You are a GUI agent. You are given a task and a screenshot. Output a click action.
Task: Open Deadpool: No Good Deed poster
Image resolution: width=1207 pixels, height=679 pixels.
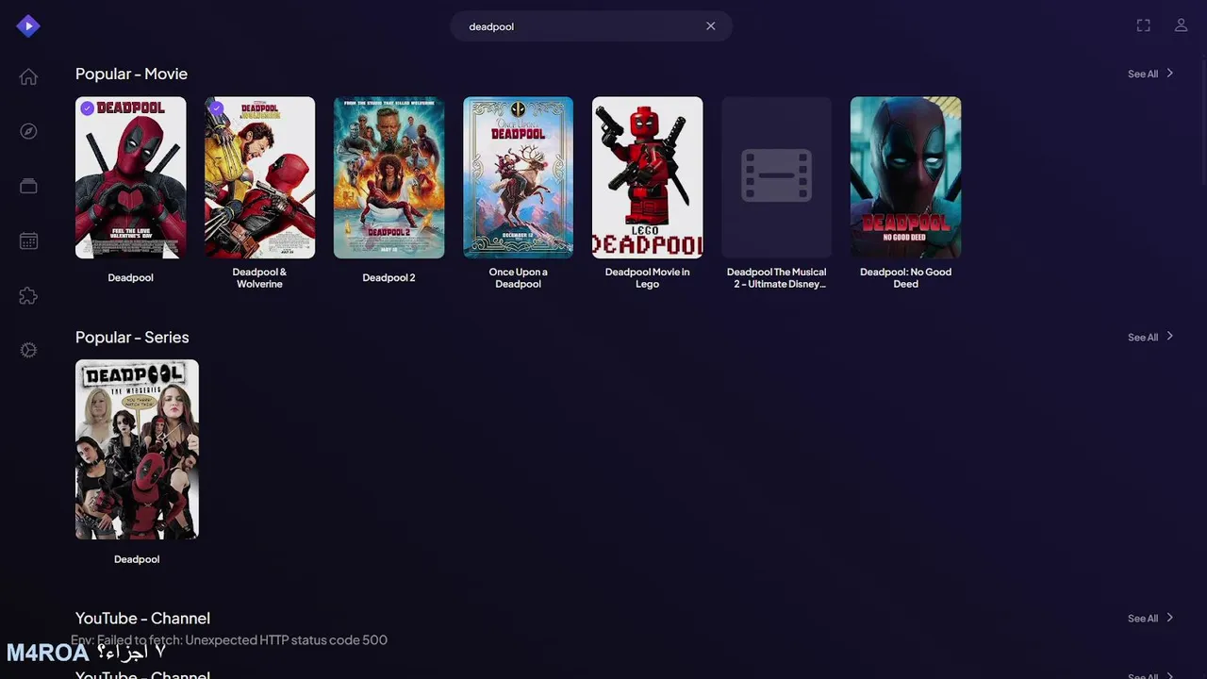[905, 177]
